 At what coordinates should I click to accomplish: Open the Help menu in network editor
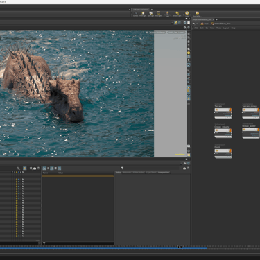coord(233,28)
